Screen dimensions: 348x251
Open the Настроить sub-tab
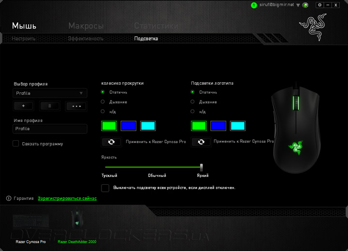click(x=23, y=39)
